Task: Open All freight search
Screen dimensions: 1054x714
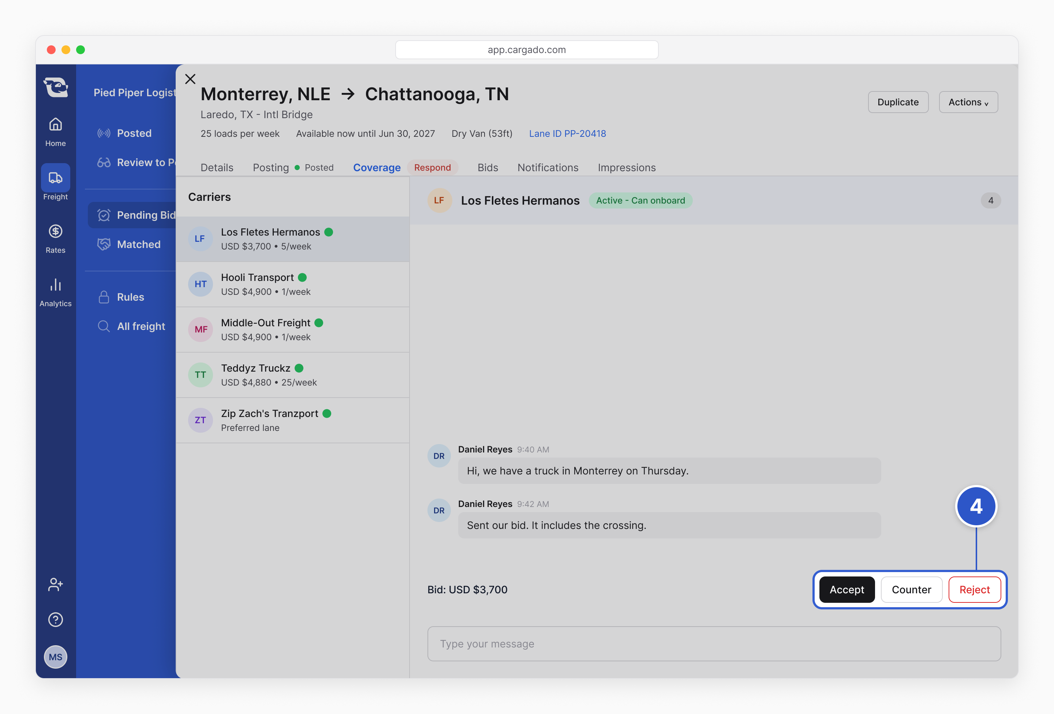Action: (x=131, y=326)
